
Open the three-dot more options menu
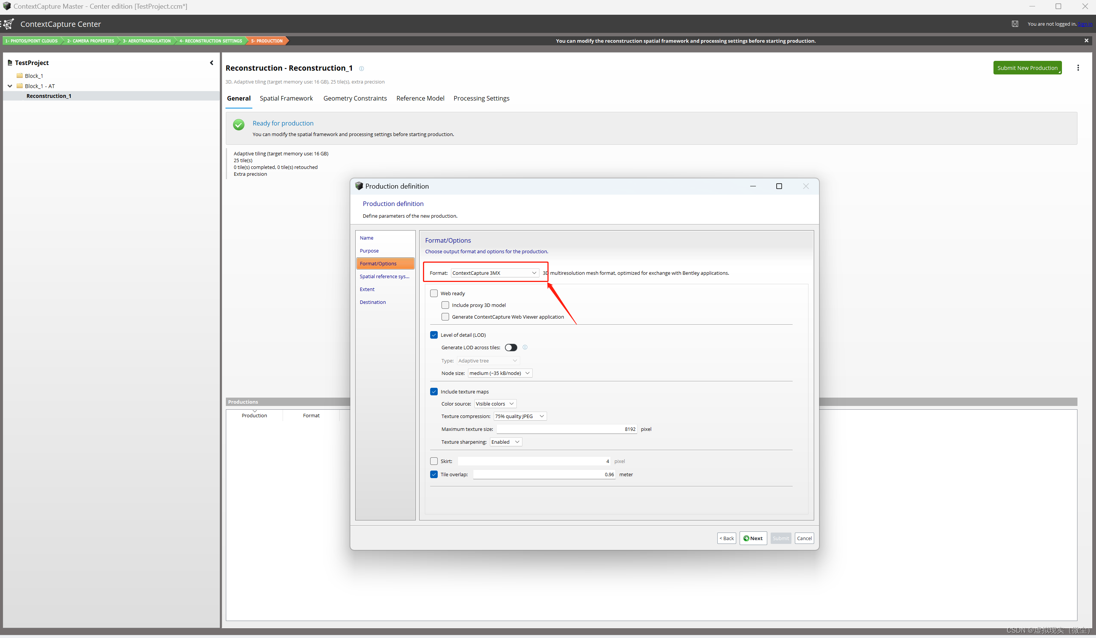tap(1078, 68)
